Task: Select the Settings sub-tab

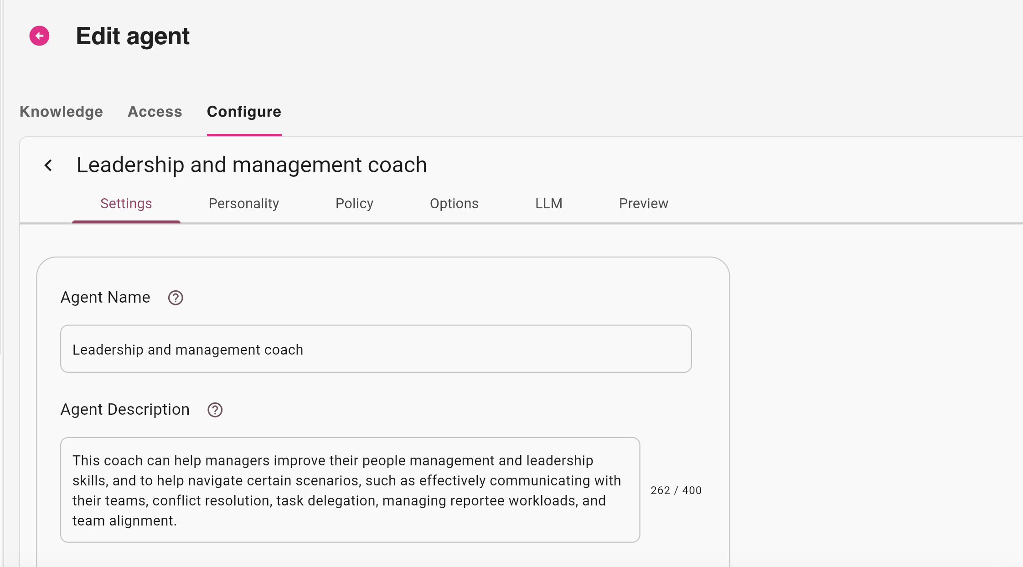Action: coord(126,203)
